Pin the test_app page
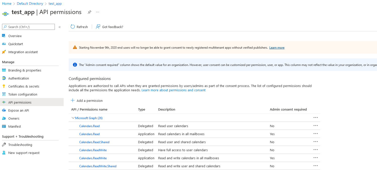 89,12
